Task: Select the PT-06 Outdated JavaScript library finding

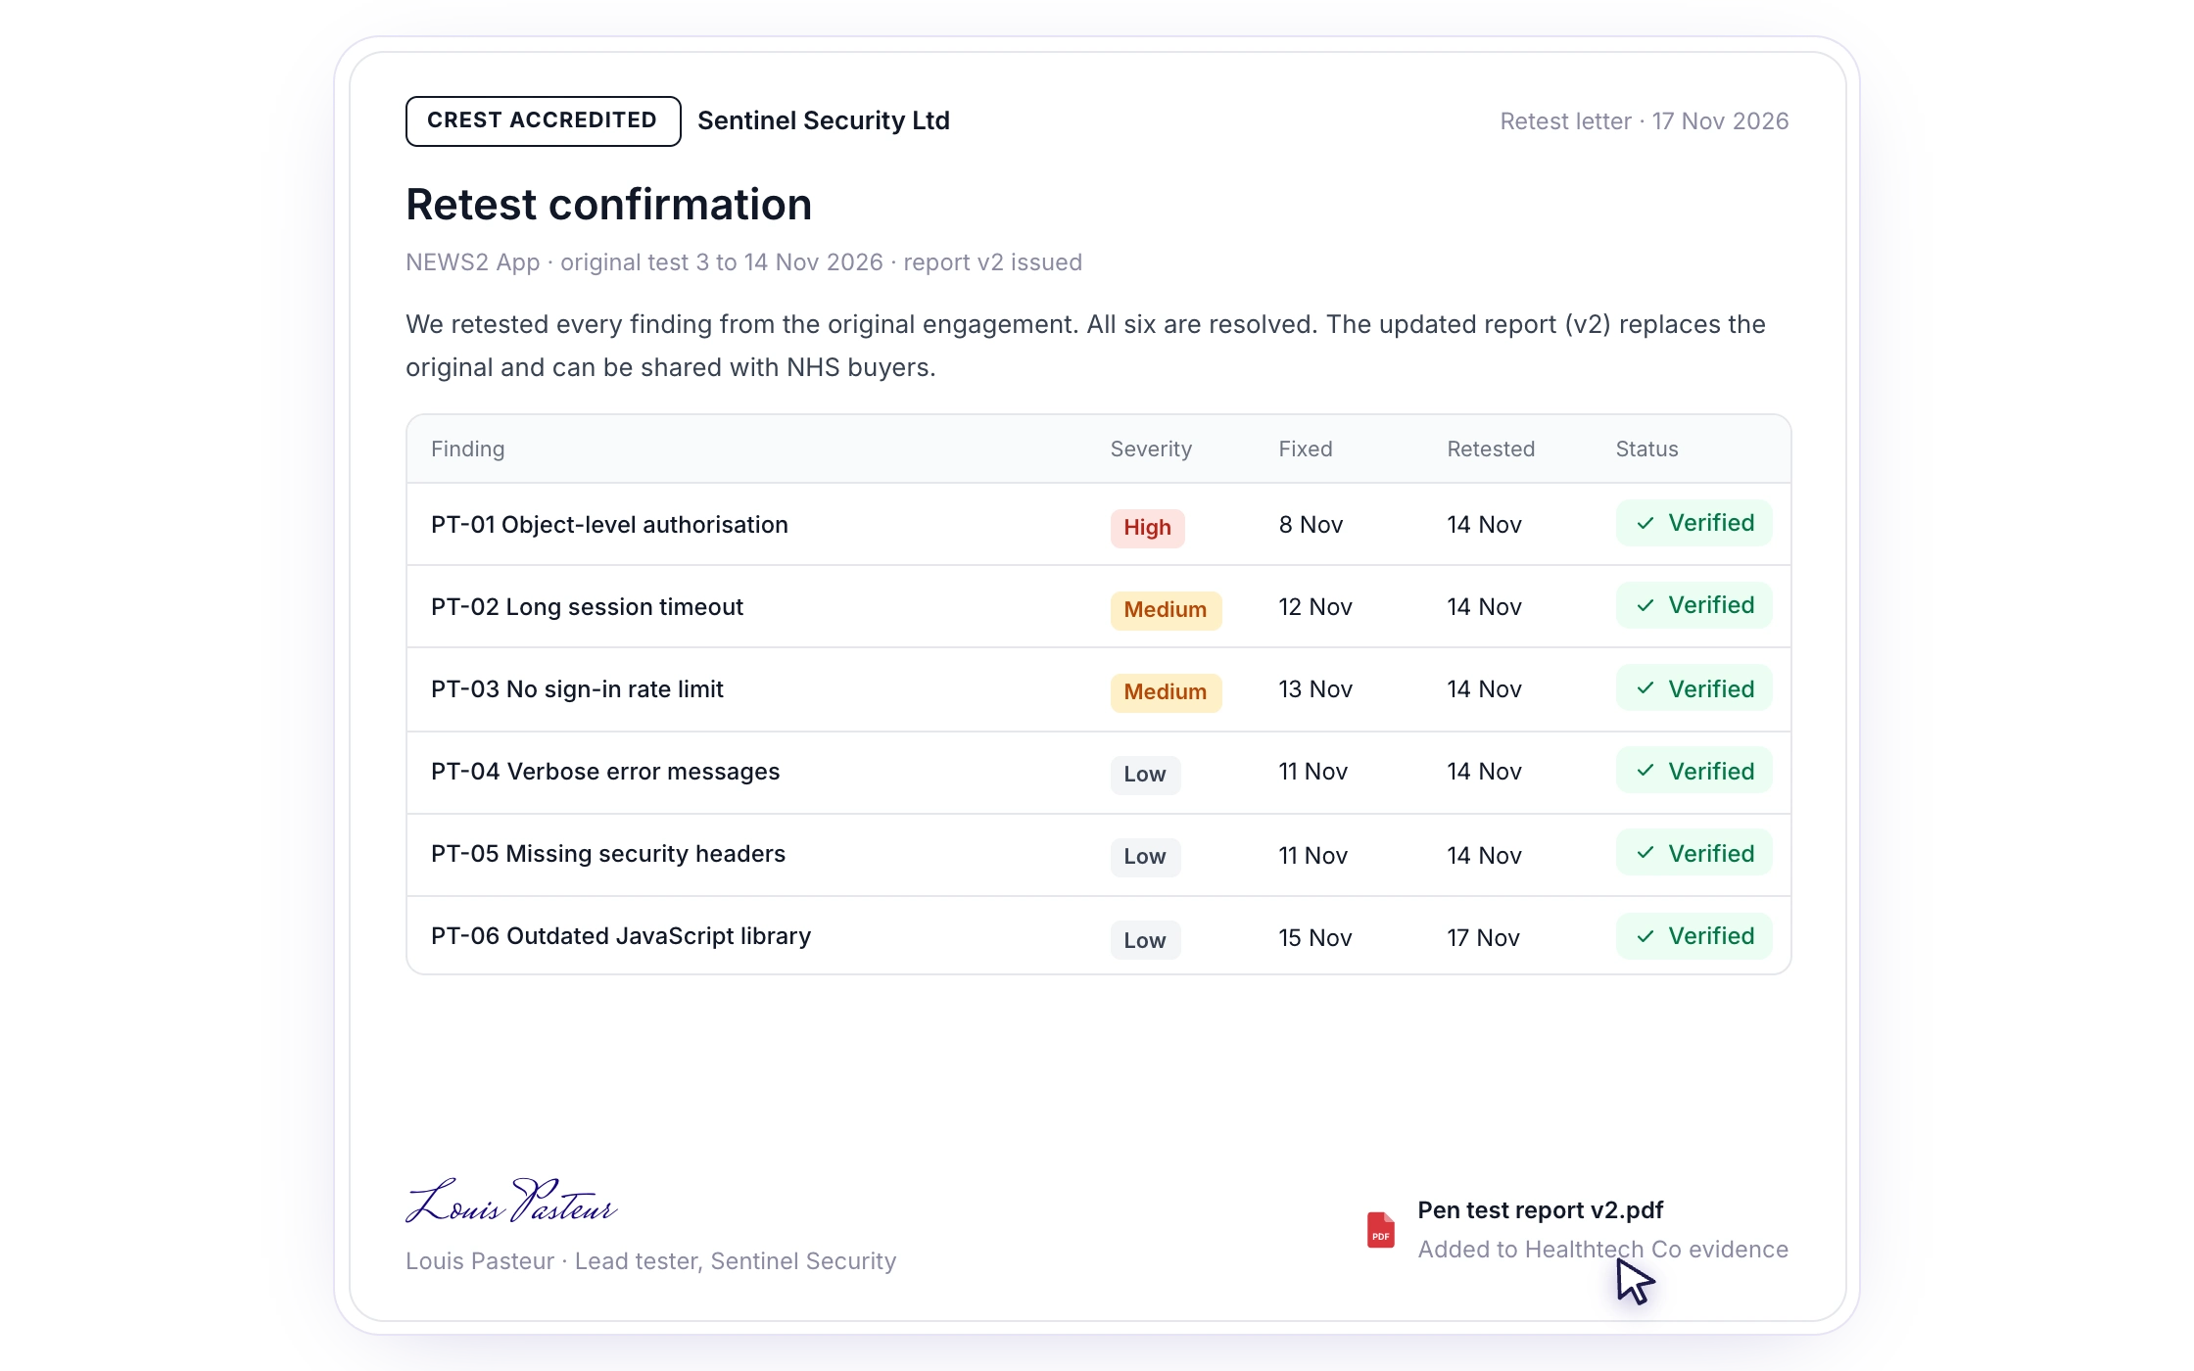Action: [x=621, y=936]
